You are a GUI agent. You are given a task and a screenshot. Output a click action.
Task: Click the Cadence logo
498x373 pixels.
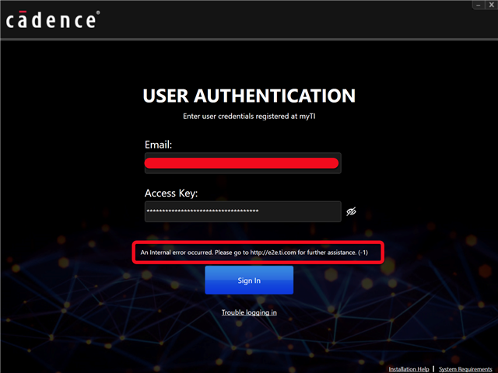[53, 19]
